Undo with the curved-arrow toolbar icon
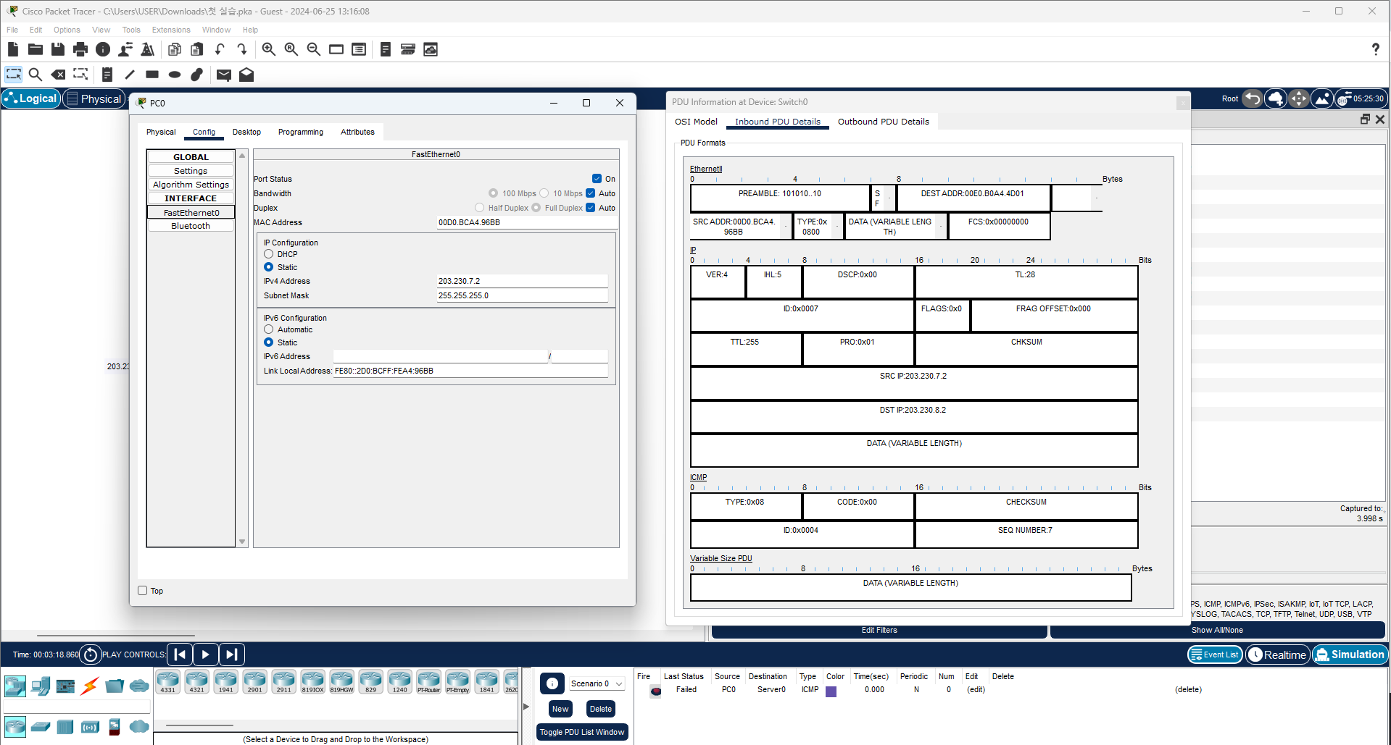The image size is (1391, 745). coord(220,49)
